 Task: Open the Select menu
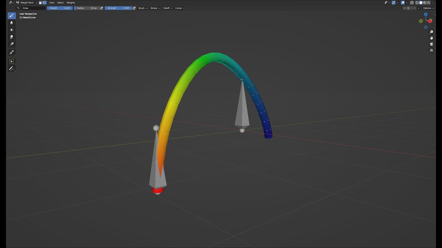point(60,3)
